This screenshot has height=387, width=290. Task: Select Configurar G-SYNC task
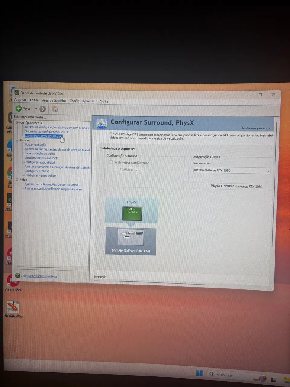tap(37, 171)
